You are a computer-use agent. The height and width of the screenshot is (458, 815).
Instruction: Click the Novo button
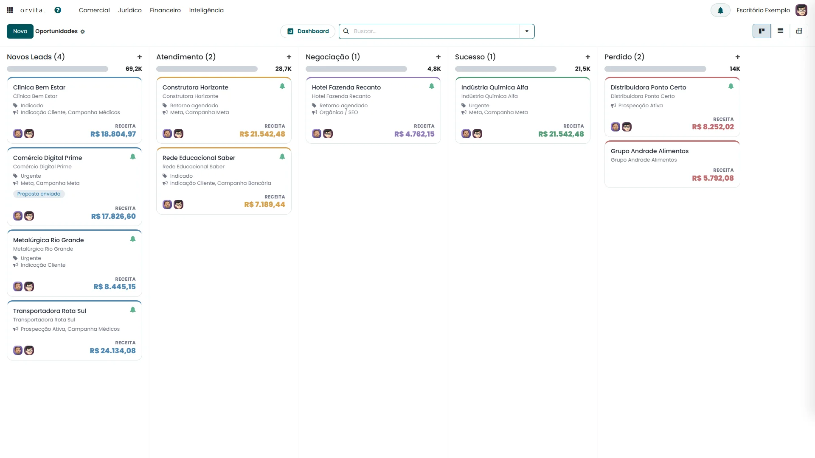20,31
